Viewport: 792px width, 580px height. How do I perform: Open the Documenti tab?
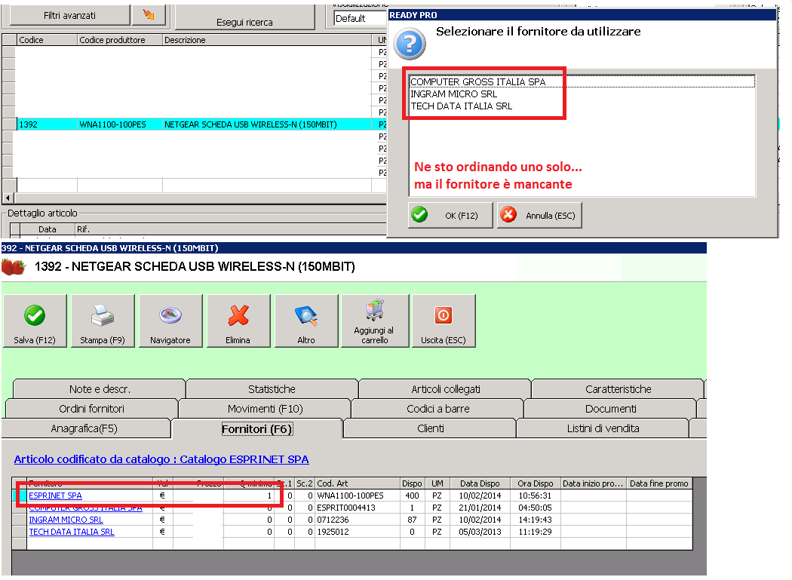(611, 409)
